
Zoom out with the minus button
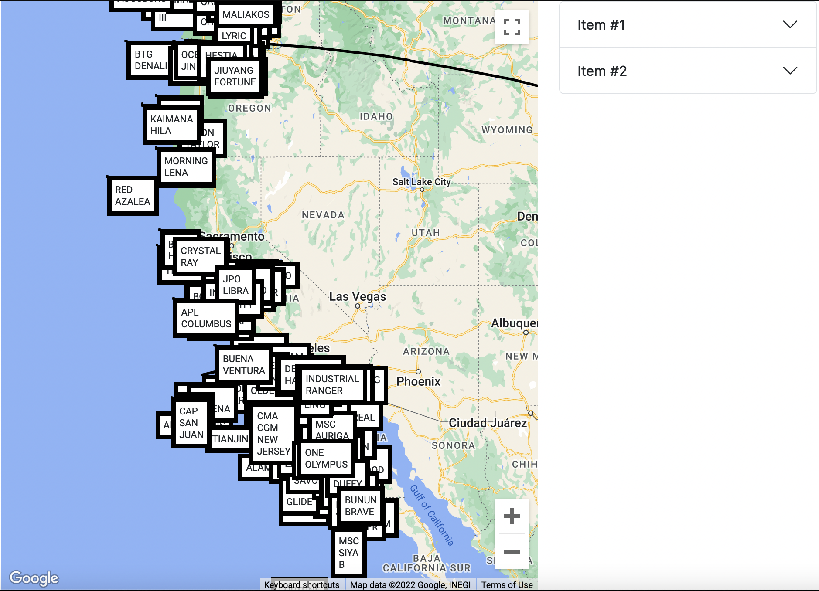pyautogui.click(x=512, y=552)
